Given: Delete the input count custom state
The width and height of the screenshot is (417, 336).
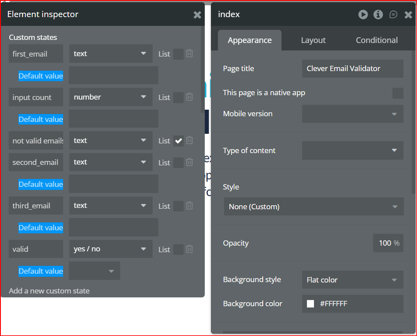Looking at the screenshot, I should [189, 97].
